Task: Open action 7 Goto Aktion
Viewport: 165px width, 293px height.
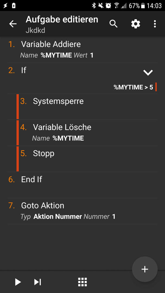Action: pos(82,211)
